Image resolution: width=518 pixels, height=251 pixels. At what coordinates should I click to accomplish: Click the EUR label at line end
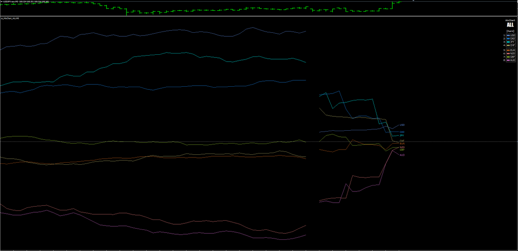(402, 144)
